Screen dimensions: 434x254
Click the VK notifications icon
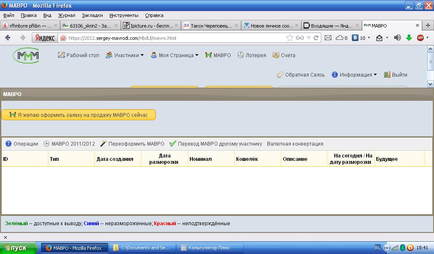(355, 38)
